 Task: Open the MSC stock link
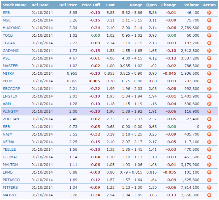7,20
